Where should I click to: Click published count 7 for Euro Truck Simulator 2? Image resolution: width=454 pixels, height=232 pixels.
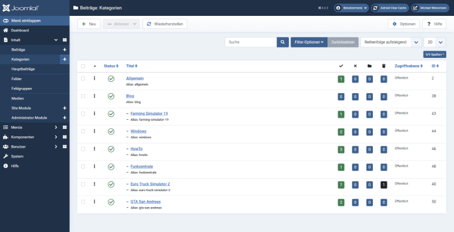pos(341,185)
